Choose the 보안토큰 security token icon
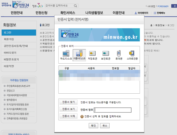 click(106, 55)
